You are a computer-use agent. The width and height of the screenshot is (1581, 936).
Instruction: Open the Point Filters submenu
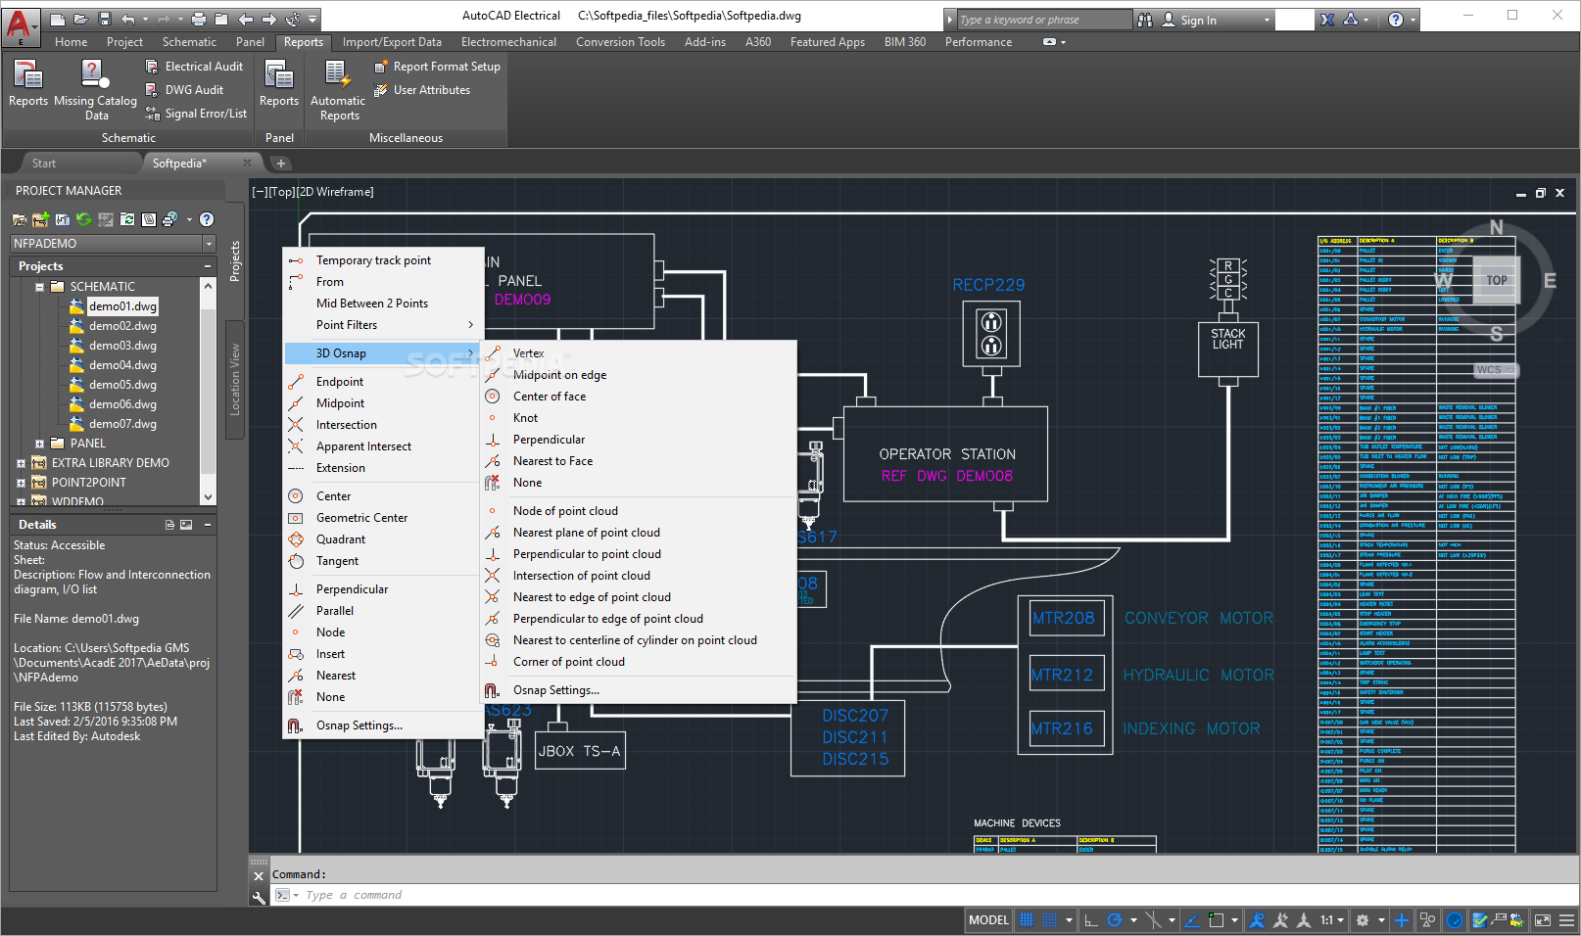click(x=383, y=325)
